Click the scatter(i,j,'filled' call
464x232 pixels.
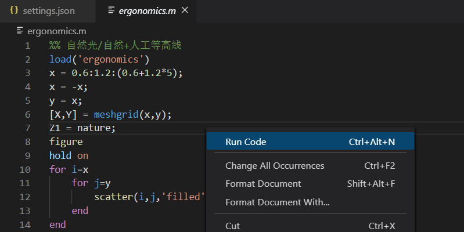click(149, 197)
